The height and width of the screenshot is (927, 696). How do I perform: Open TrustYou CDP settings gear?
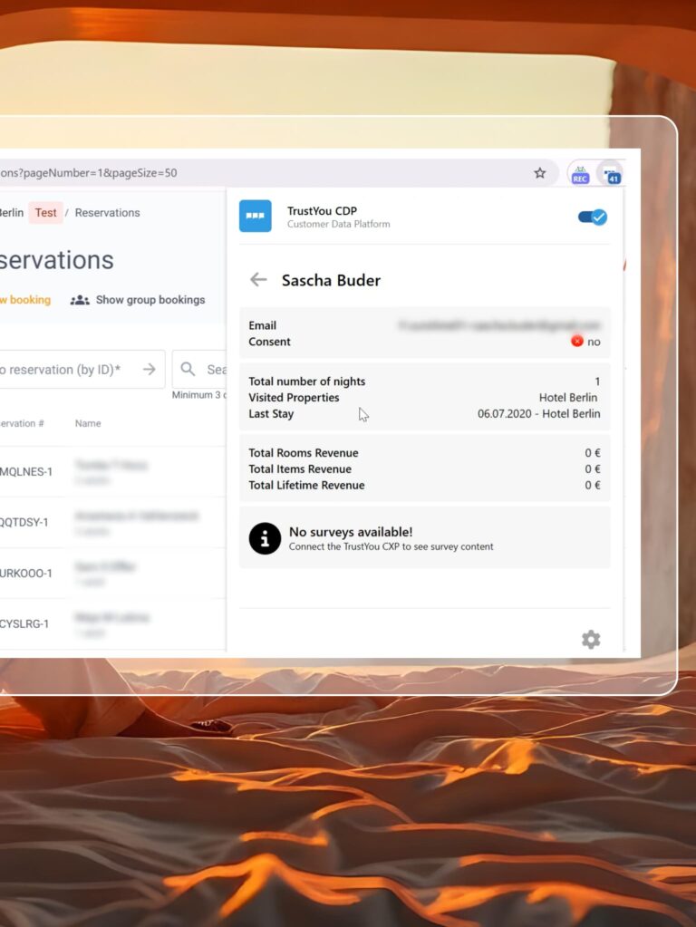591,639
